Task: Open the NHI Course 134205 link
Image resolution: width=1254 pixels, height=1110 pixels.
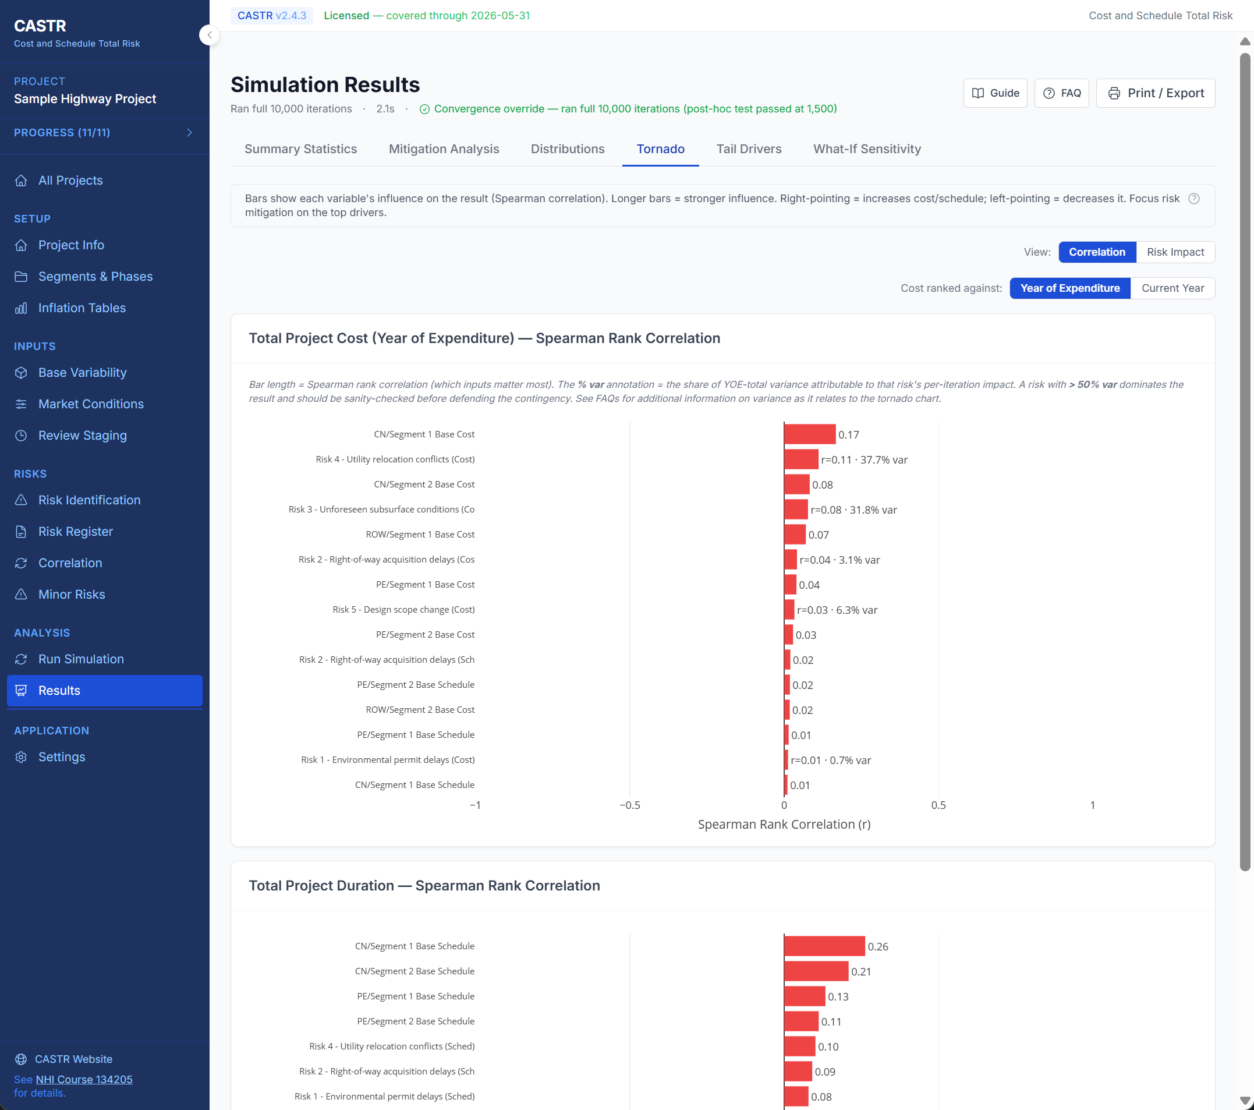Action: pos(84,1079)
